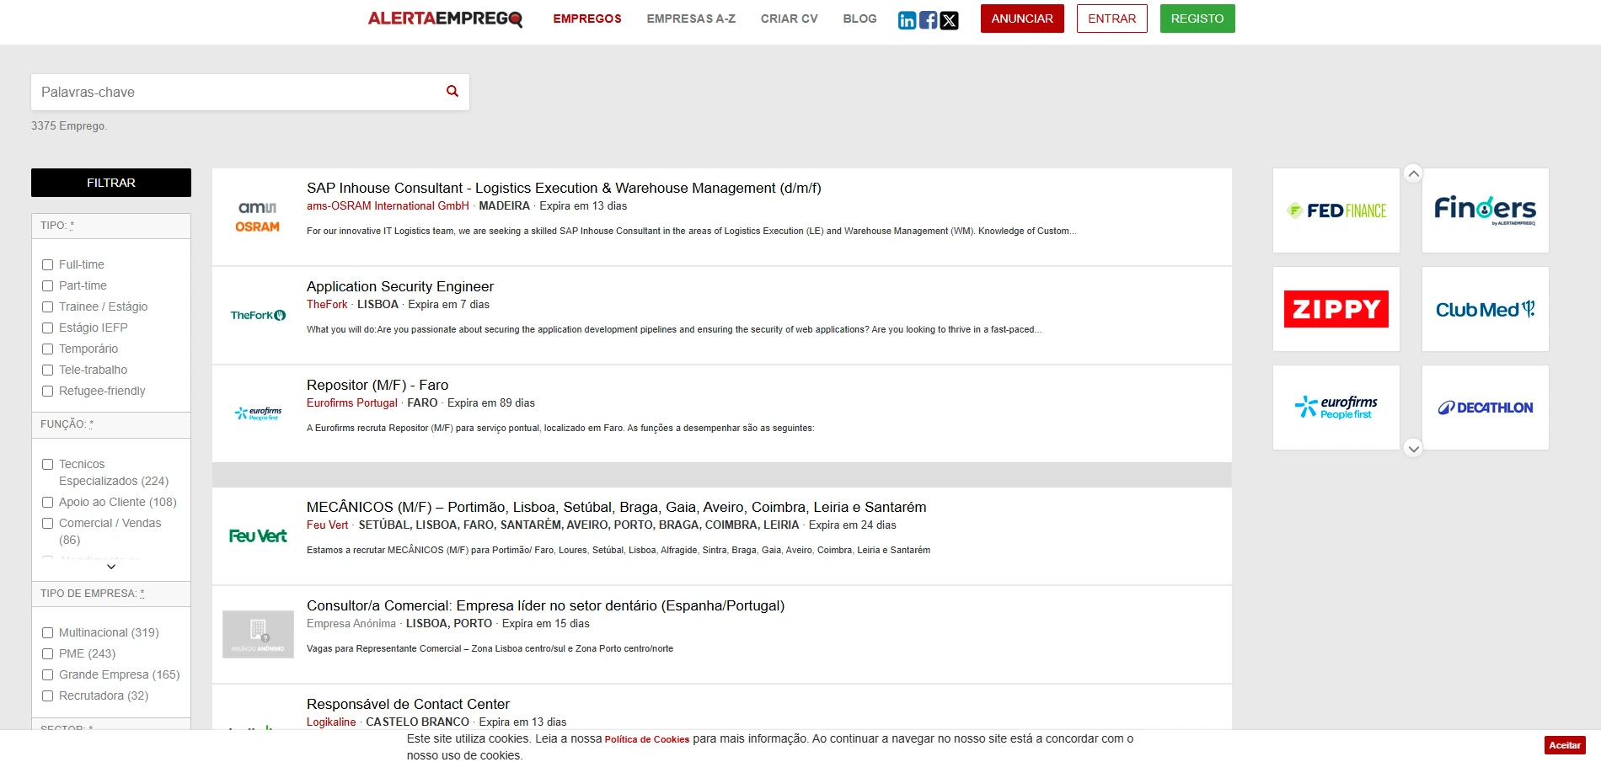The height and width of the screenshot is (762, 1601).
Task: Open the LinkedIn social icon
Action: 907,20
